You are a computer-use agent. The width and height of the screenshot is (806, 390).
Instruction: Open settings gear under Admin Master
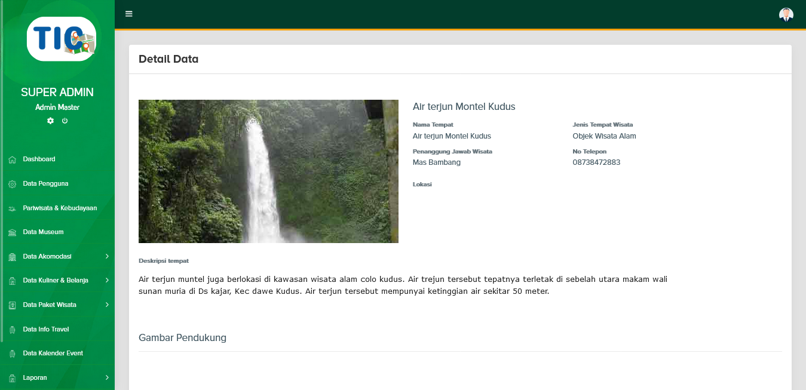[x=50, y=121]
